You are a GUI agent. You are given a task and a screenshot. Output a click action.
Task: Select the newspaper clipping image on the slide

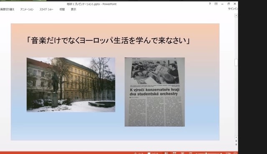point(155,92)
